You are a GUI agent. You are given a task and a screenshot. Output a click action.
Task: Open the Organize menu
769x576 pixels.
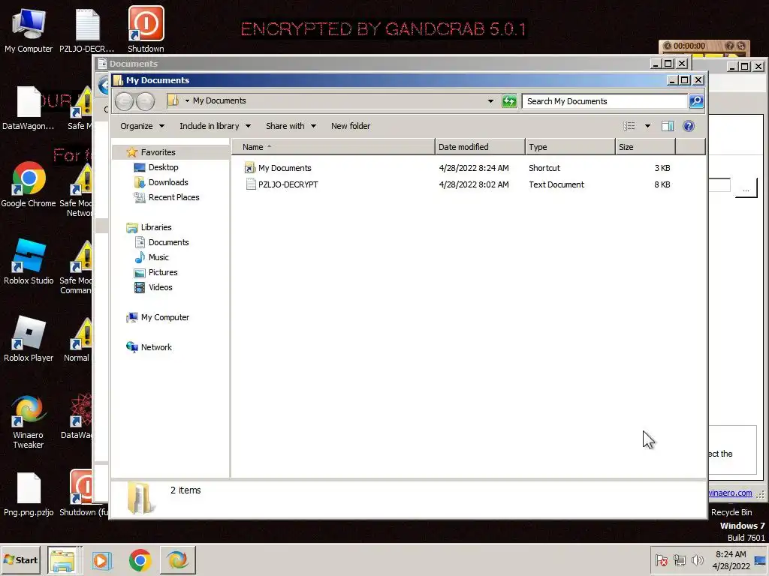(142, 126)
